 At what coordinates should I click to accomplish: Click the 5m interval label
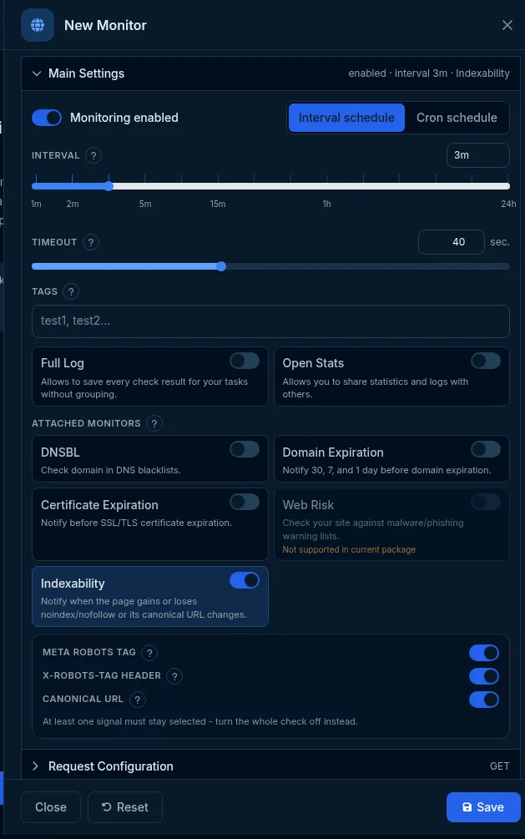click(x=145, y=204)
